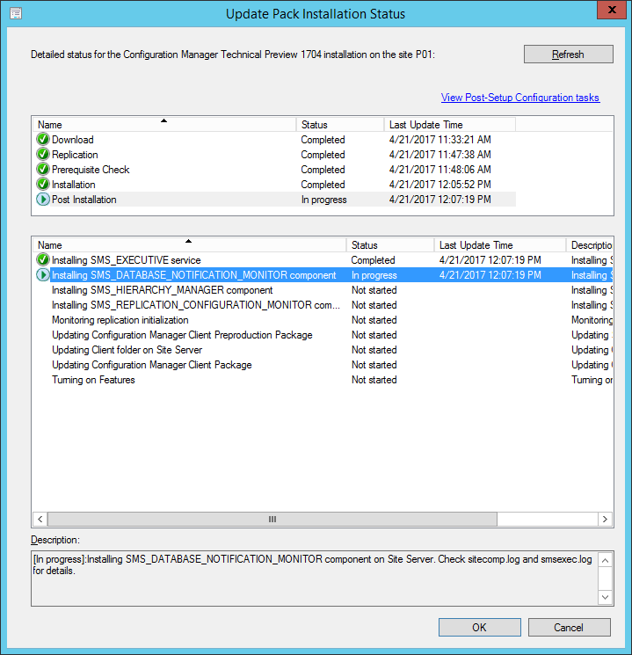Click the in-progress icon next to Post Installation
Screen dimensions: 632x655
42,200
